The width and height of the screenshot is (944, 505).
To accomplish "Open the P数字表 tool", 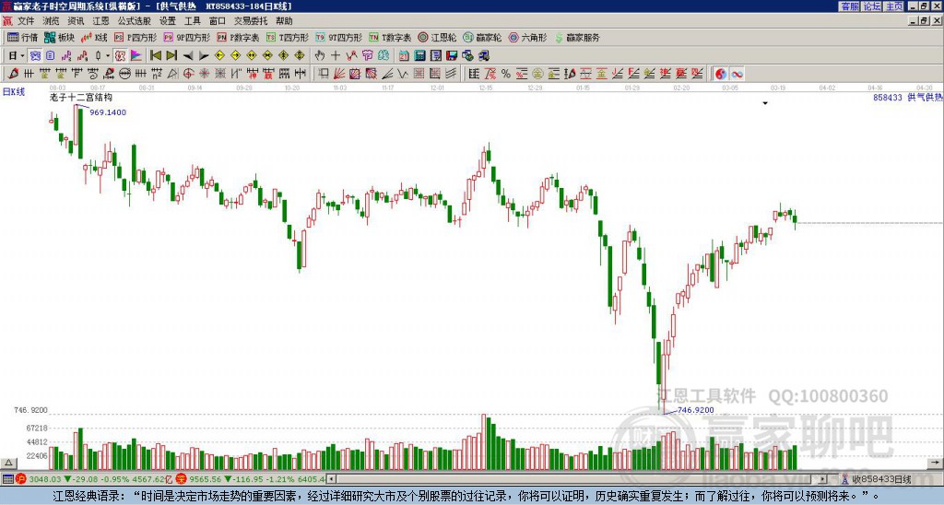I will point(238,37).
